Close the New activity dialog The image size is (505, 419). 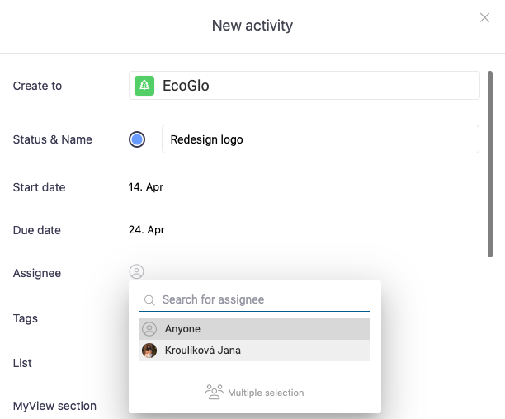[485, 18]
